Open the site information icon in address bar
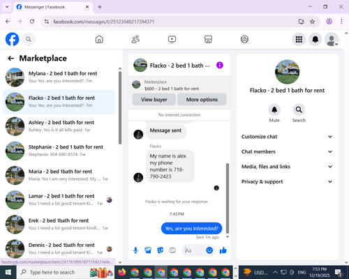 tap(47, 22)
